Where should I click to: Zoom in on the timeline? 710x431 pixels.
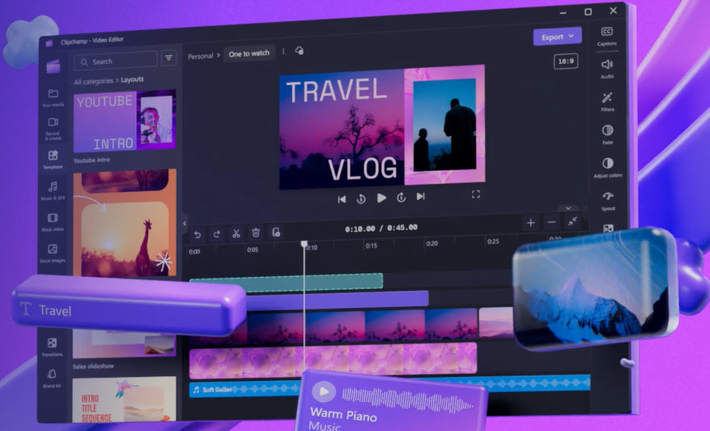531,223
